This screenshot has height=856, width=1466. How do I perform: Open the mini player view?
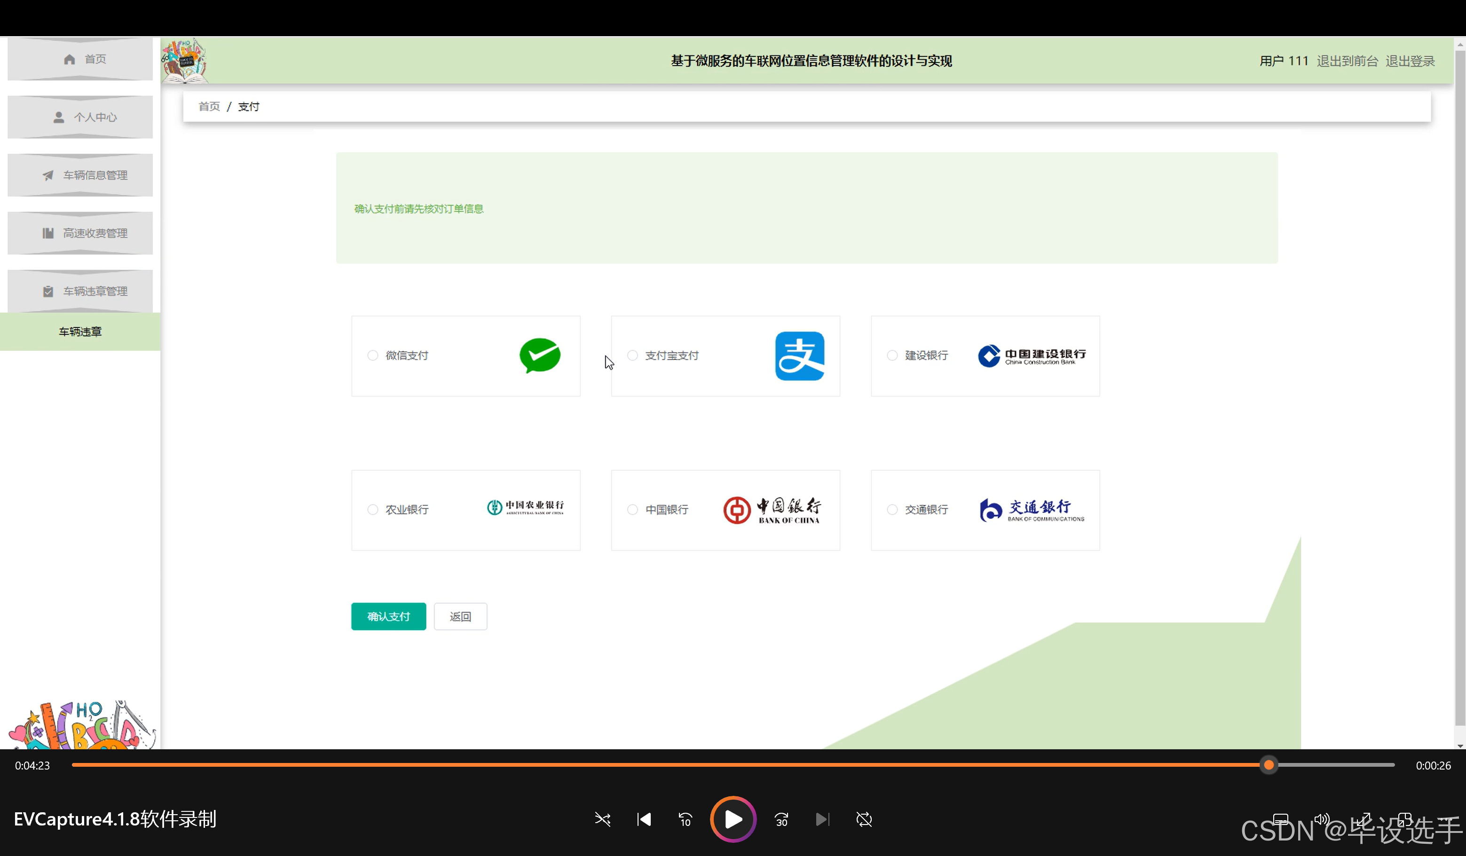[x=1405, y=819]
